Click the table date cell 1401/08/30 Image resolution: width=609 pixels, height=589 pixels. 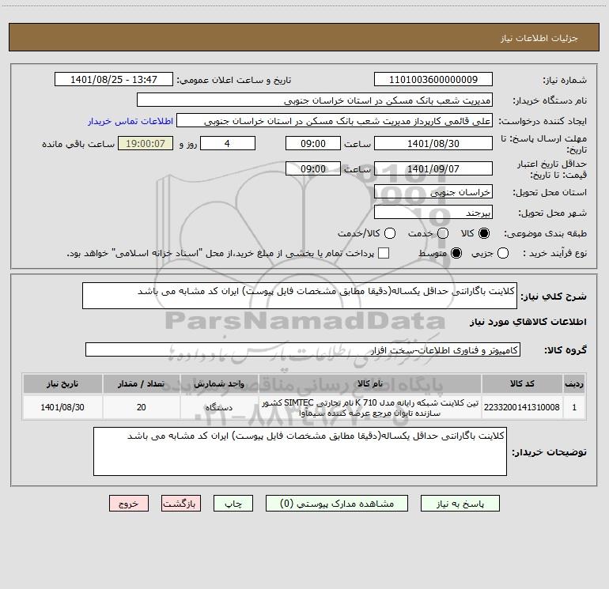click(62, 407)
